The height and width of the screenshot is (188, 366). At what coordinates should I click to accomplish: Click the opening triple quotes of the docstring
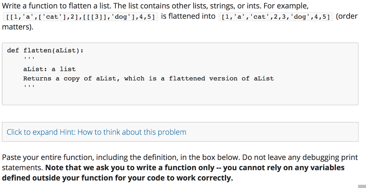click(28, 59)
